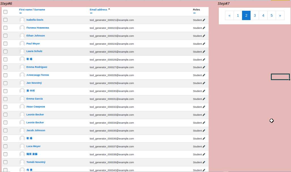Sort the table by Surname link
The height and width of the screenshot is (172, 291).
(x=40, y=10)
